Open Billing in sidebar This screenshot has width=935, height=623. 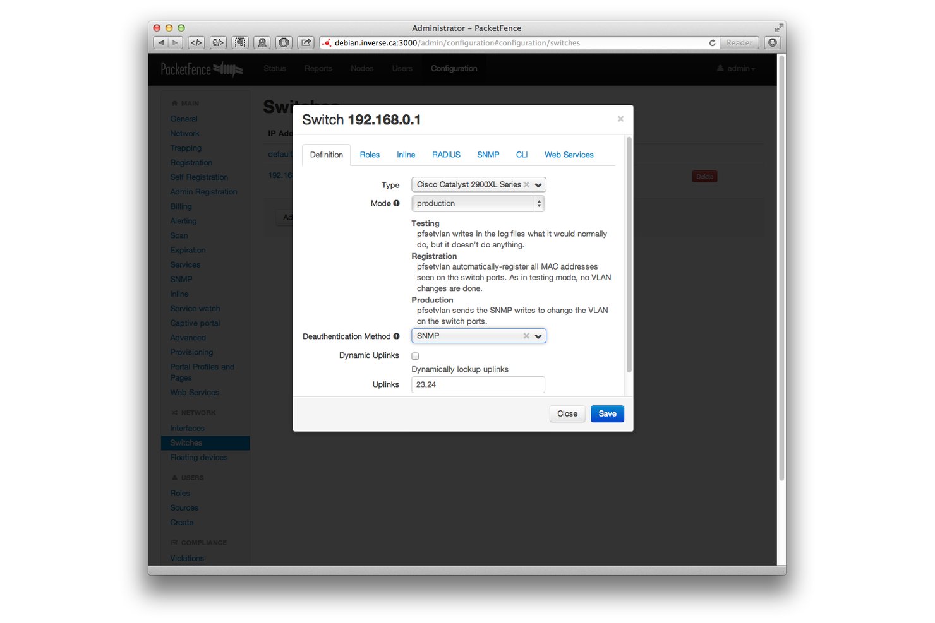181,206
